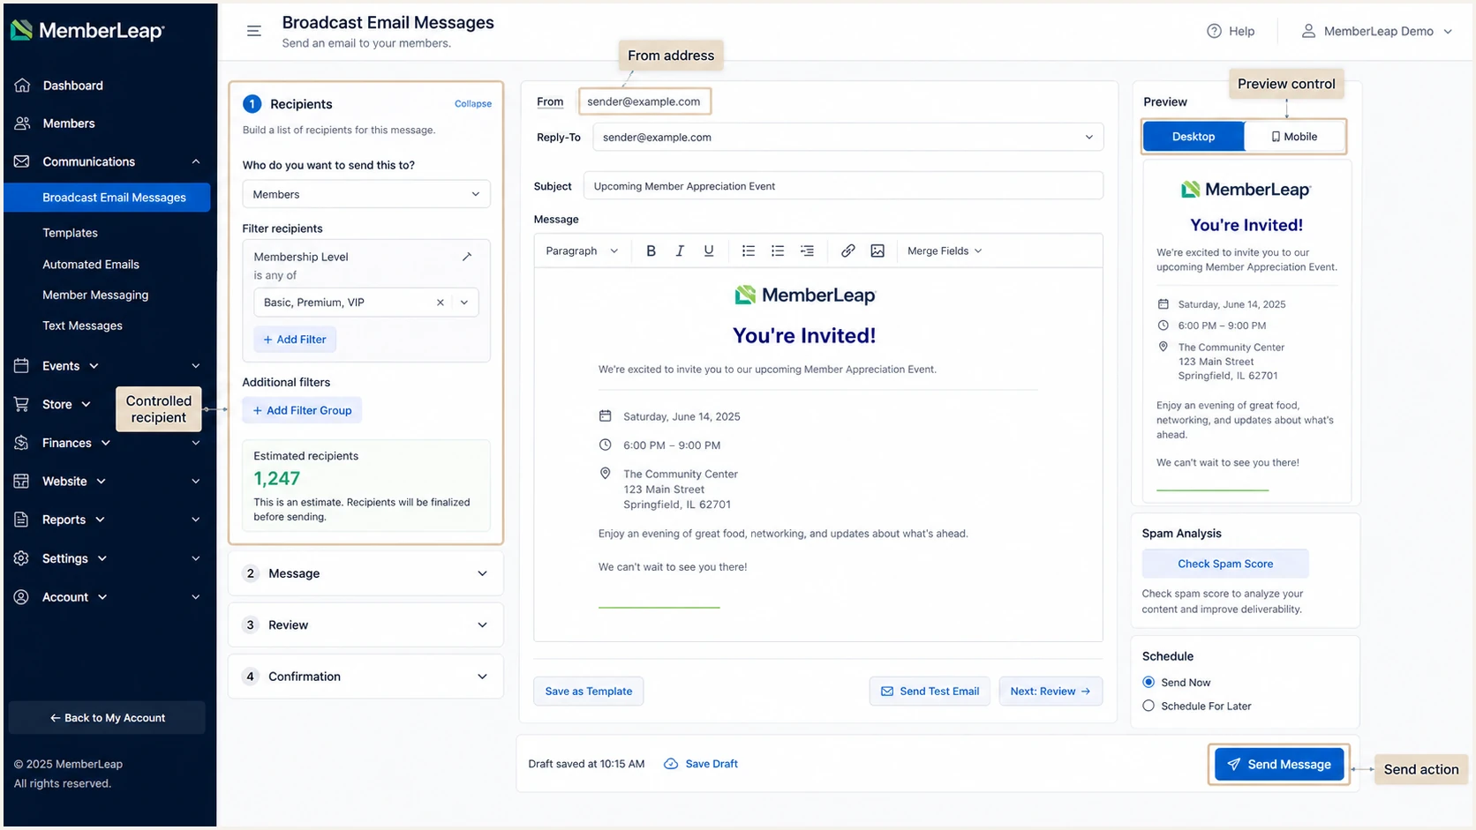Click the Finances money icon in sidebar
The width and height of the screenshot is (1476, 830).
click(x=22, y=443)
